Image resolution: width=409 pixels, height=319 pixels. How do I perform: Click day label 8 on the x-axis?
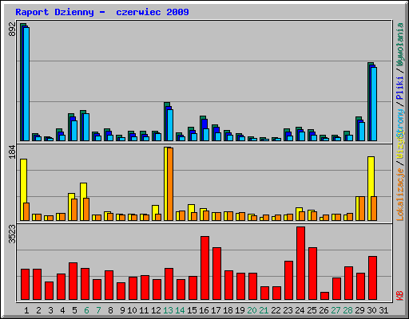pyautogui.click(x=110, y=310)
